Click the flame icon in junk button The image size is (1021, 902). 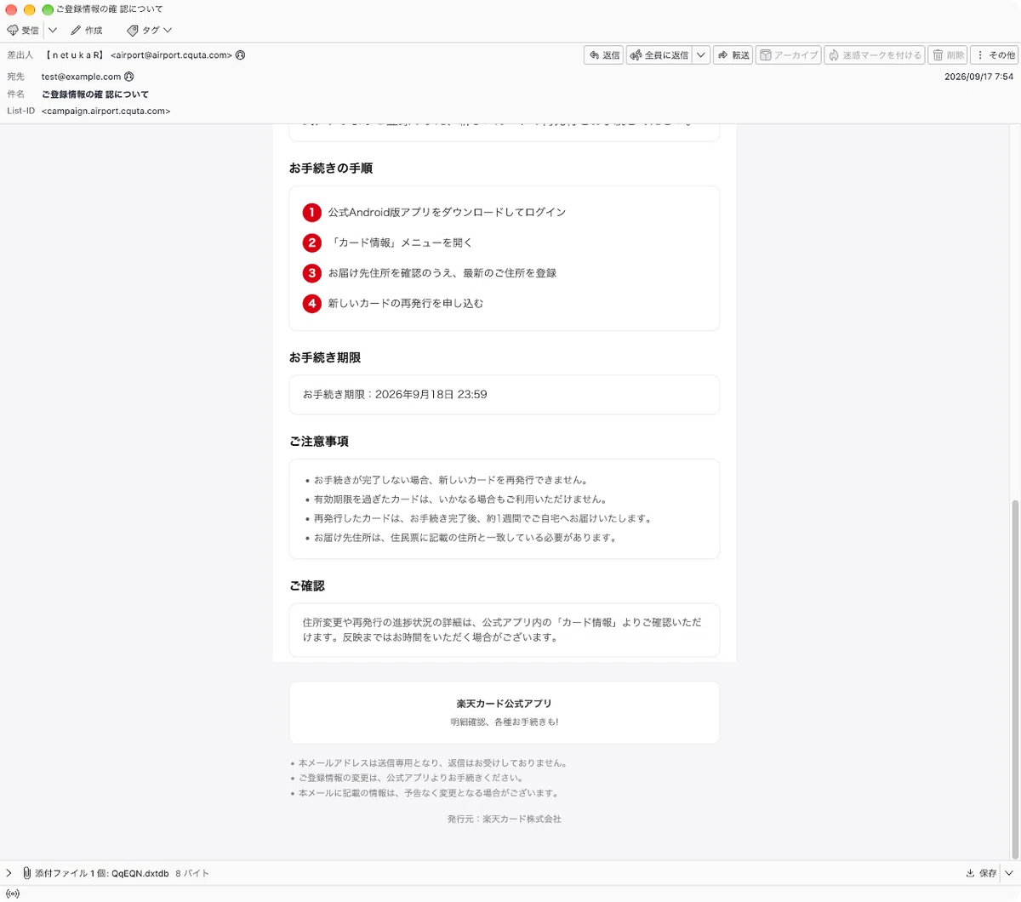tap(834, 55)
